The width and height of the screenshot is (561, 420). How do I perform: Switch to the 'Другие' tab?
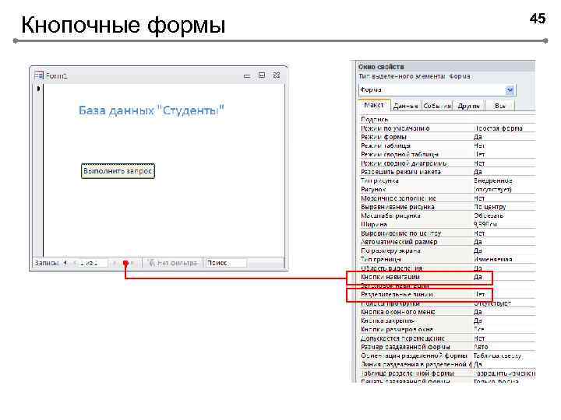[468, 106]
